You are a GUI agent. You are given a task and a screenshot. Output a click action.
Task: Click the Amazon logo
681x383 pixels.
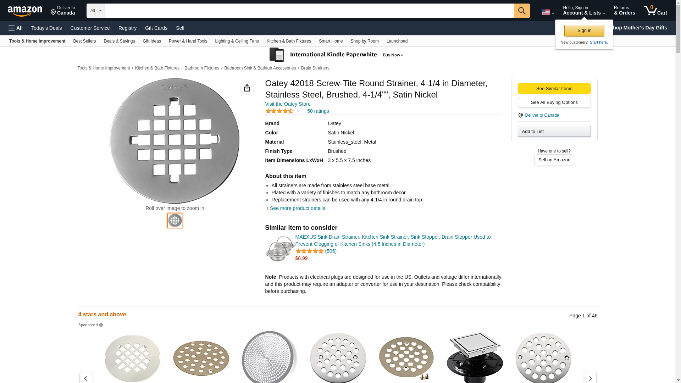pos(25,11)
